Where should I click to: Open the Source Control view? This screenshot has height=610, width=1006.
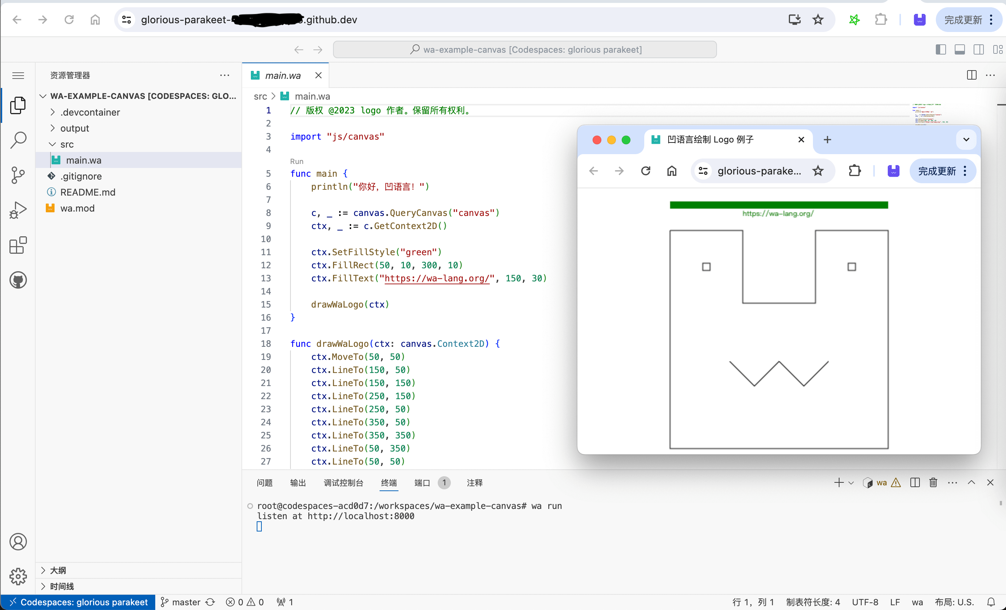pyautogui.click(x=18, y=175)
